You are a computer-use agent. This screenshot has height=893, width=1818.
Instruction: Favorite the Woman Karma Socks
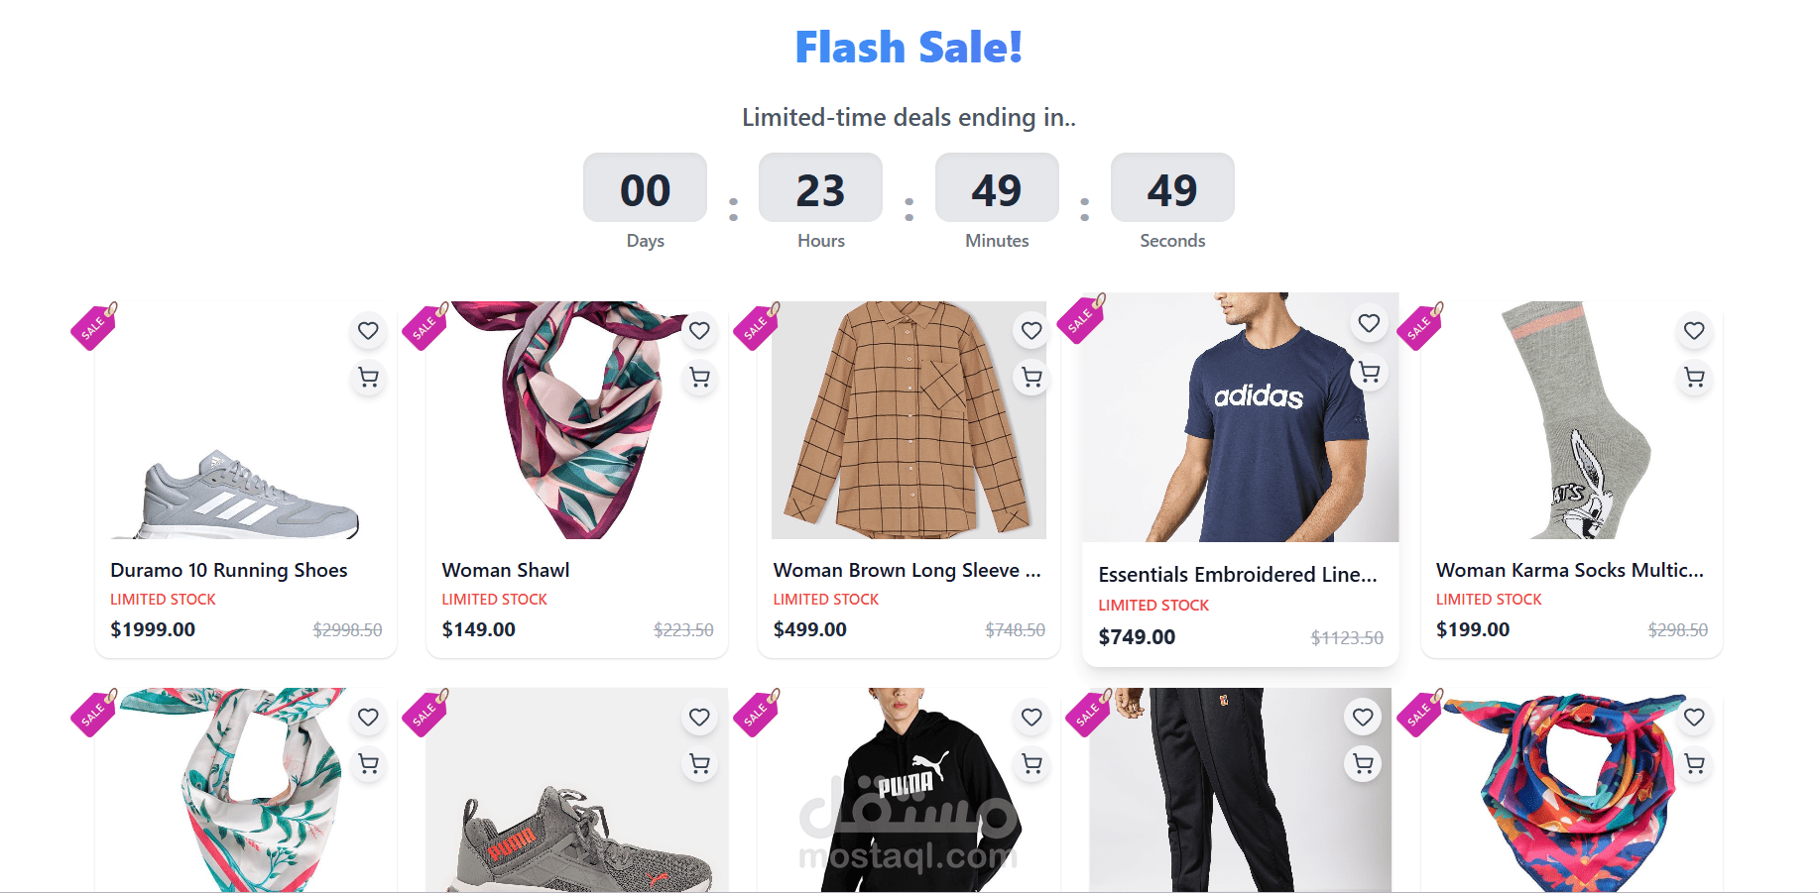pos(1694,331)
